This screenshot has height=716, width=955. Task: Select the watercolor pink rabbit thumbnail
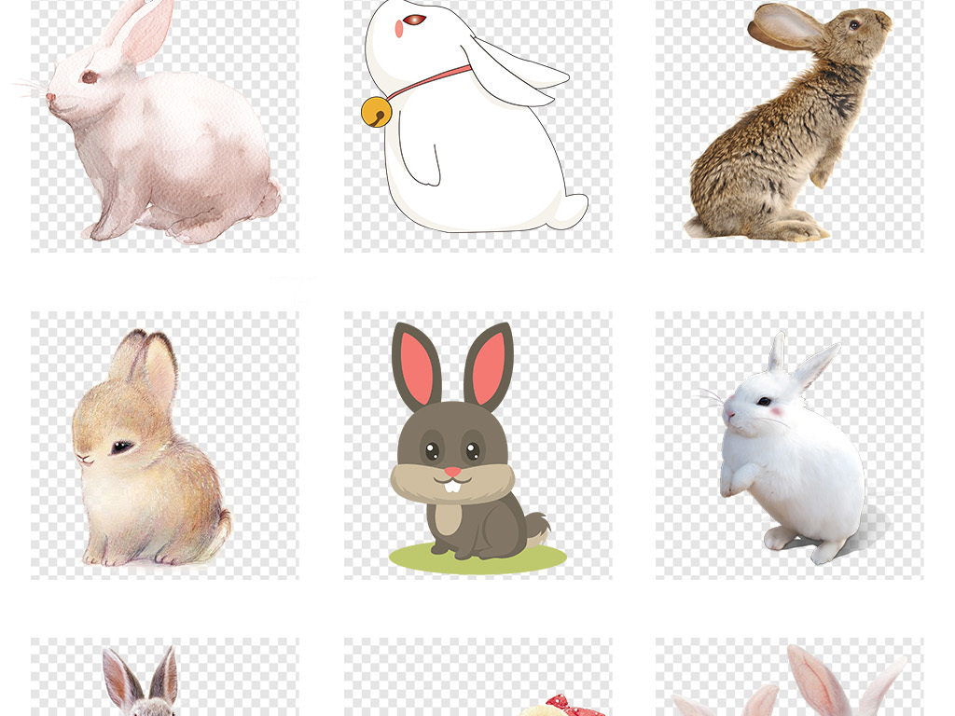[165, 125]
